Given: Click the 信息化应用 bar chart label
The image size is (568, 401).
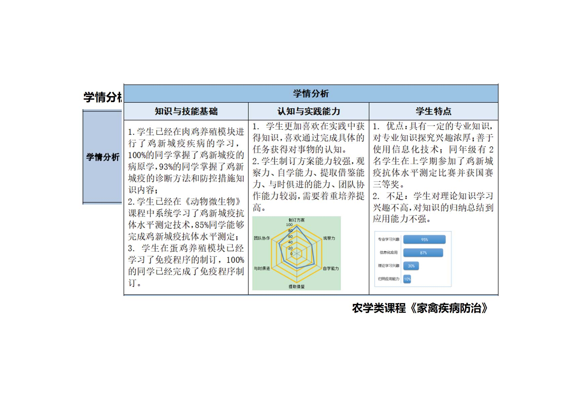Looking at the screenshot, I should (389, 252).
